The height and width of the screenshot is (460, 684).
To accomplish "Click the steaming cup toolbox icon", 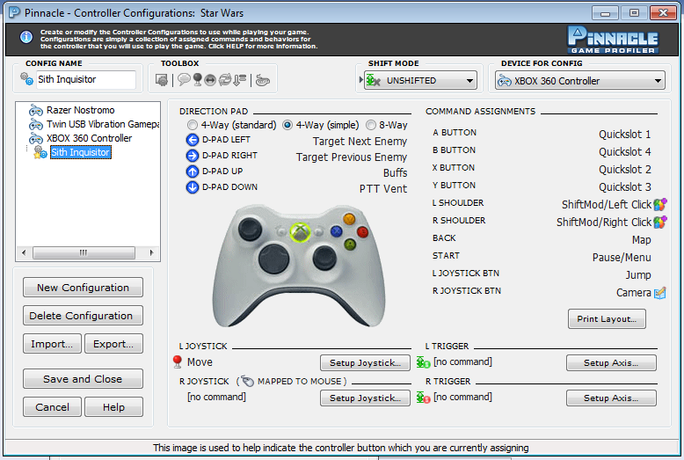I will coord(262,80).
